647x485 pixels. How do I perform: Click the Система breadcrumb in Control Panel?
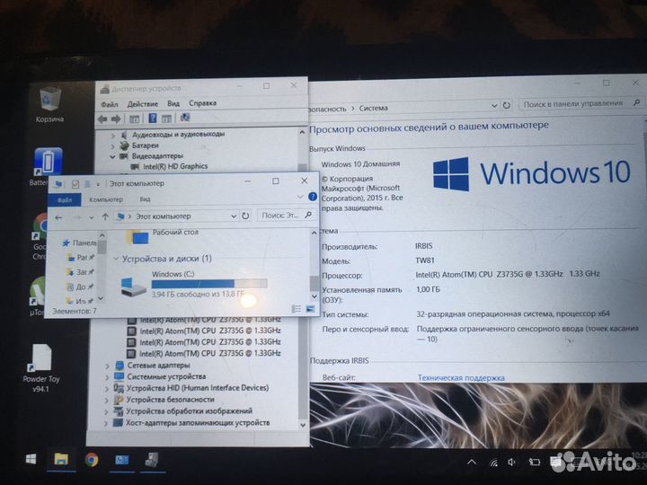[374, 108]
